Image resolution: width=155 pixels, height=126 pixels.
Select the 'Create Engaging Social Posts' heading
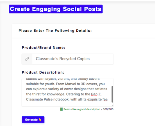coord(56,9)
